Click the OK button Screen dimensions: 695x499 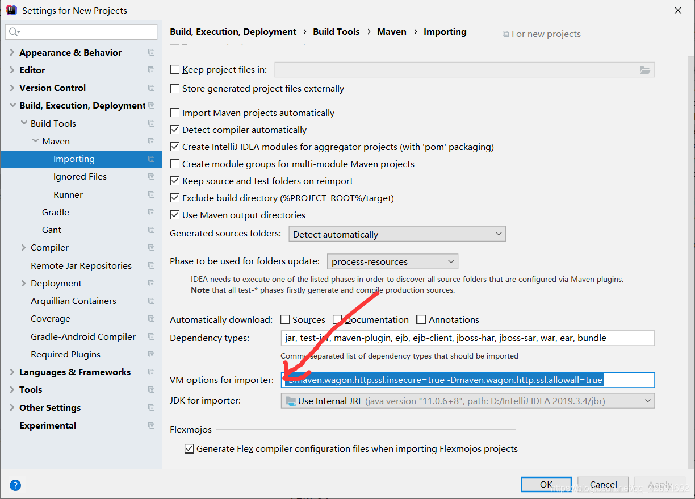[x=546, y=484]
